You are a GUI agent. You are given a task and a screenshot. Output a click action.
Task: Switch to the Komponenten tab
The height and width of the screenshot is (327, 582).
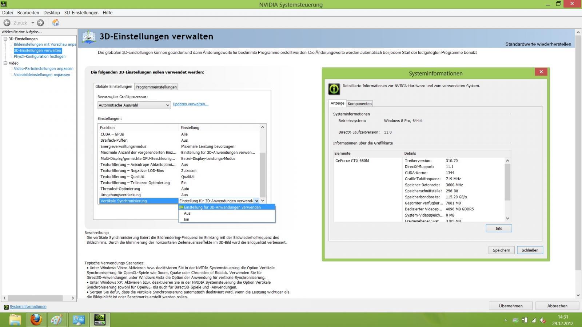pyautogui.click(x=360, y=104)
